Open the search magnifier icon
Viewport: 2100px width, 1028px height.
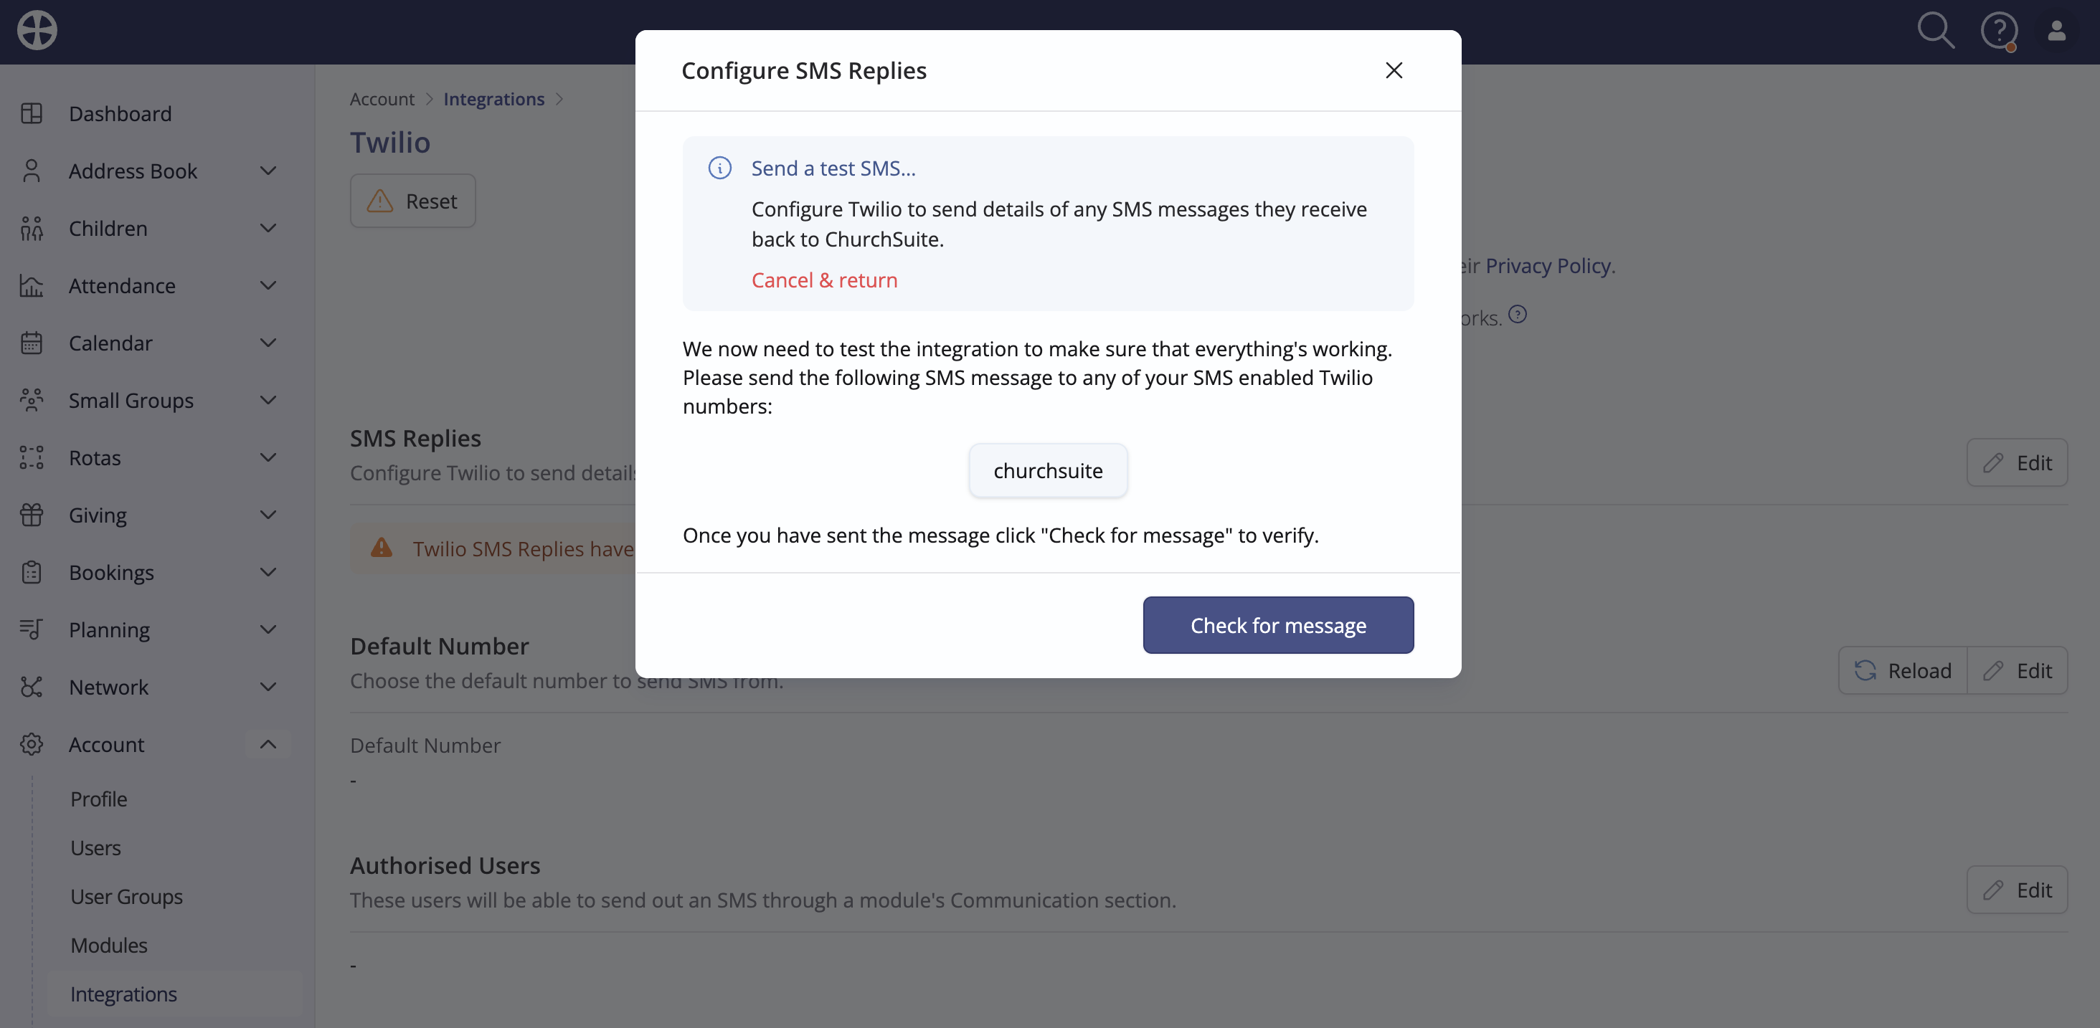point(1935,31)
